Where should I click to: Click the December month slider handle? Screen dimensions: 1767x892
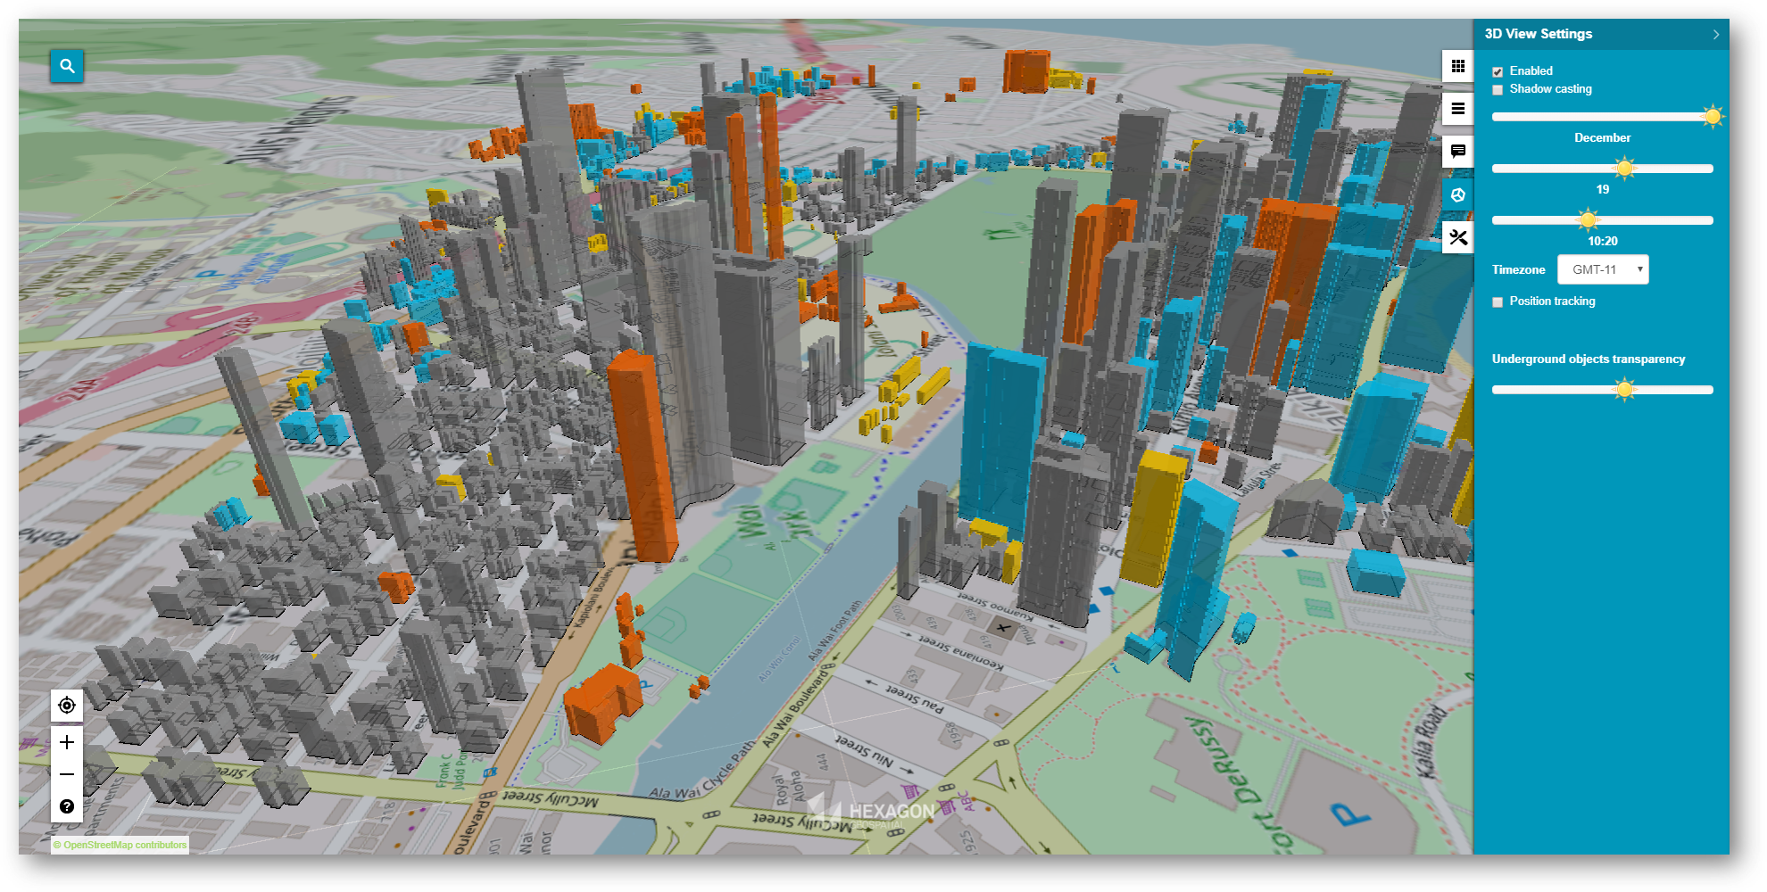pyautogui.click(x=1712, y=117)
